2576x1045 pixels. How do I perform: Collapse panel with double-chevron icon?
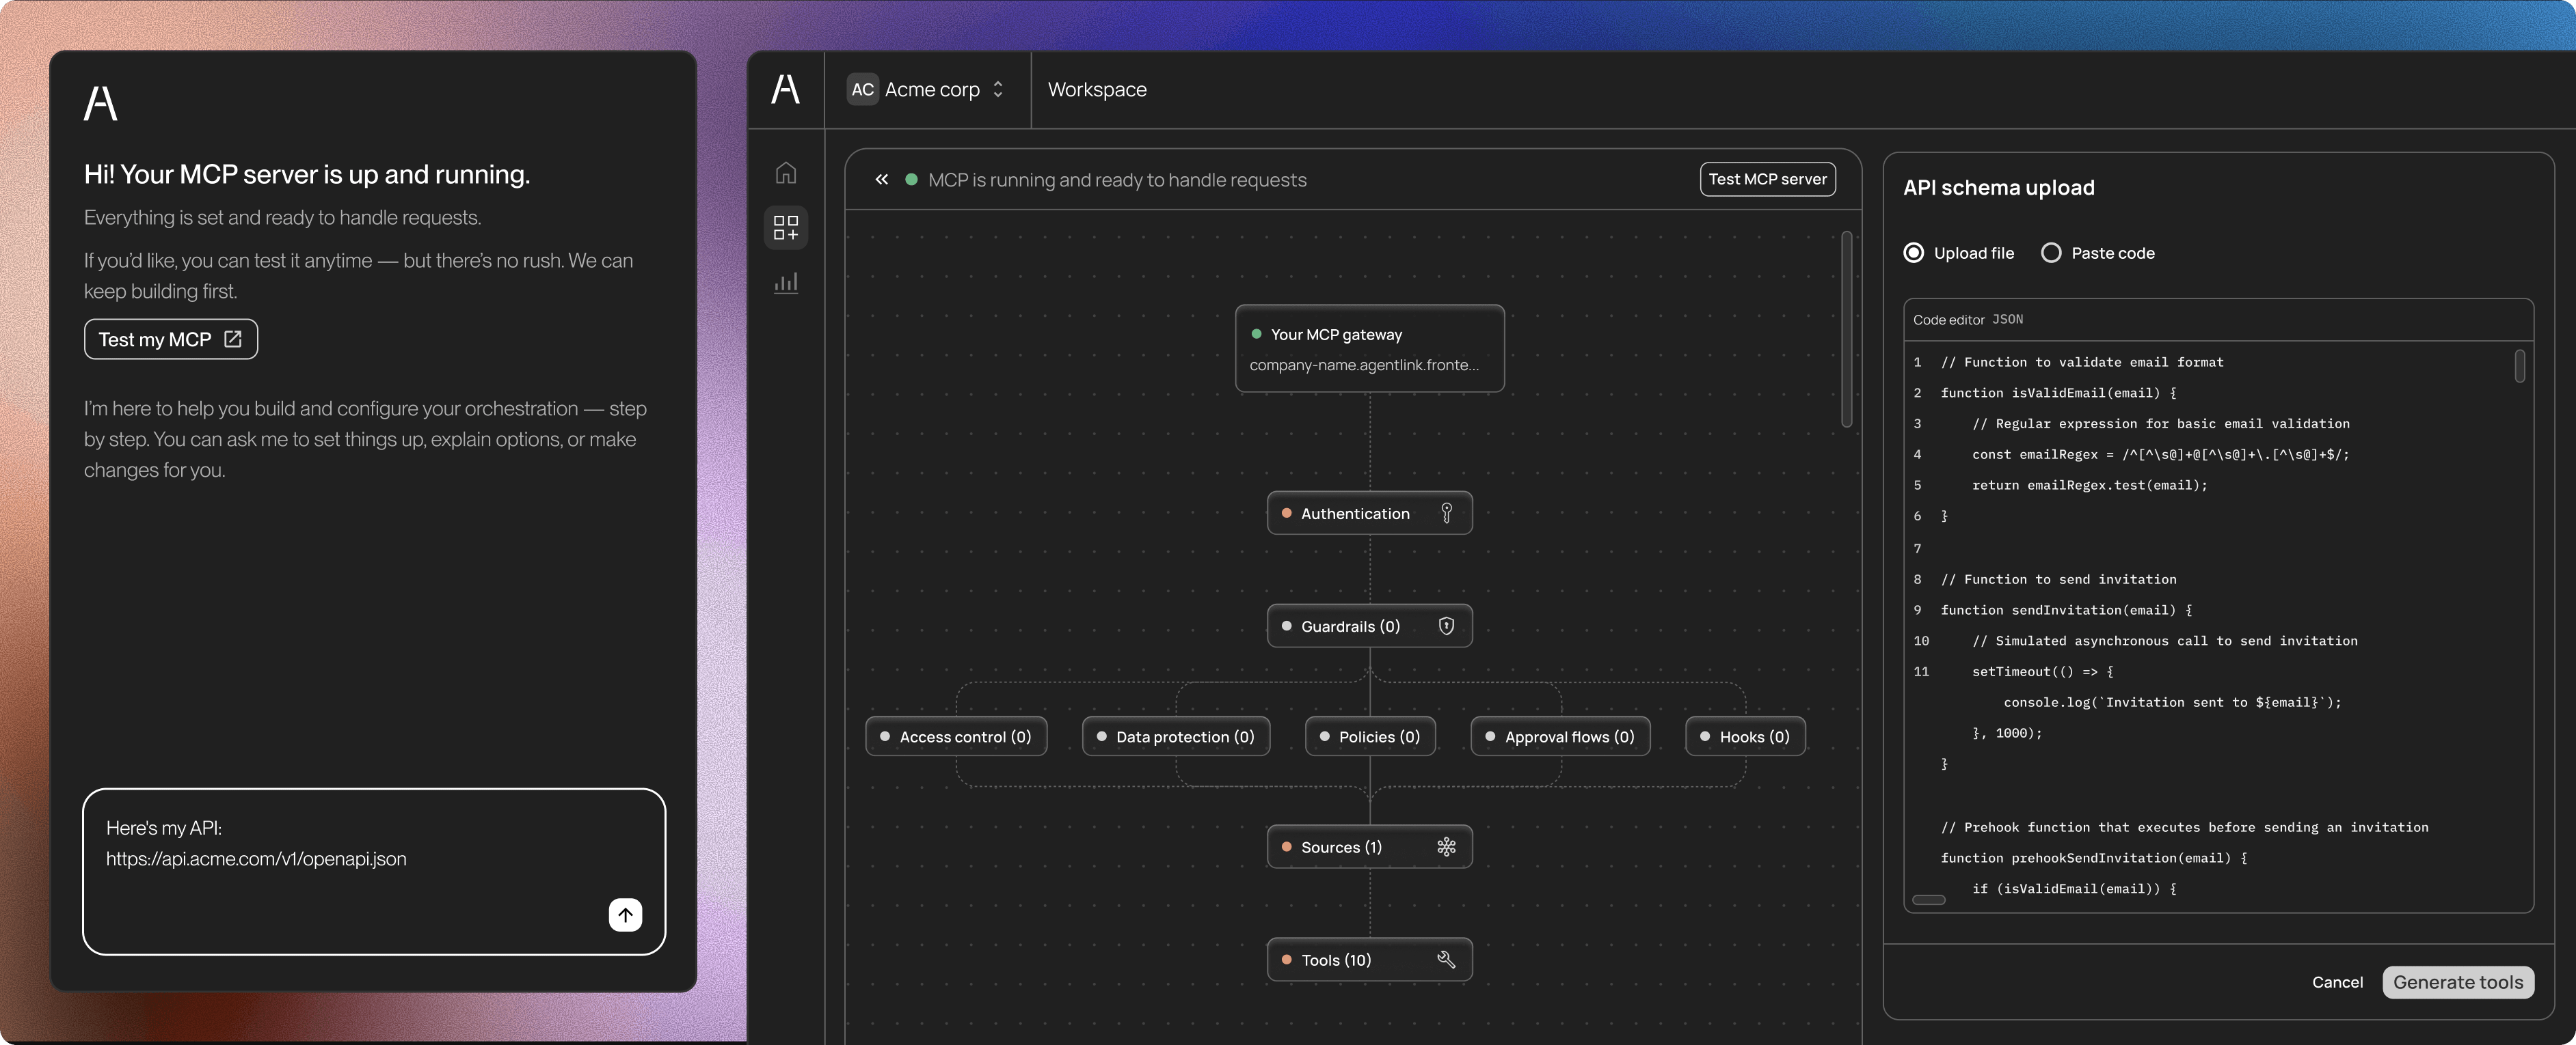click(881, 180)
